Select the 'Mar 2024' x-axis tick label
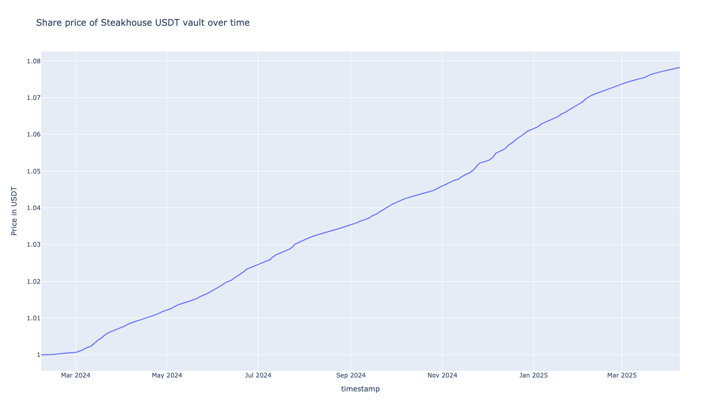This screenshot has height=412, width=721. (x=76, y=375)
